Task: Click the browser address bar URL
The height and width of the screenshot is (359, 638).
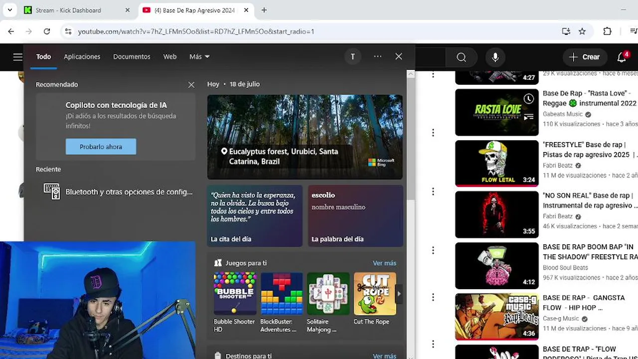Action: click(196, 31)
